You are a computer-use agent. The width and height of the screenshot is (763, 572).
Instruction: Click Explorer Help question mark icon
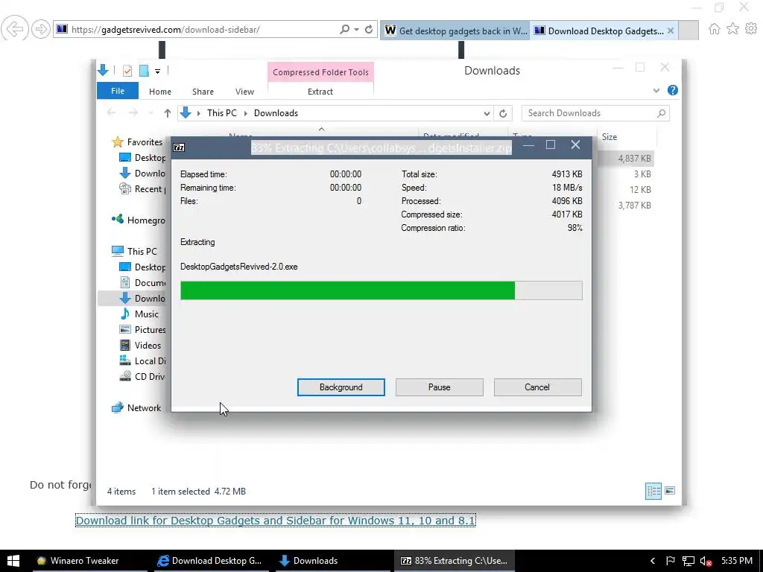(x=673, y=90)
